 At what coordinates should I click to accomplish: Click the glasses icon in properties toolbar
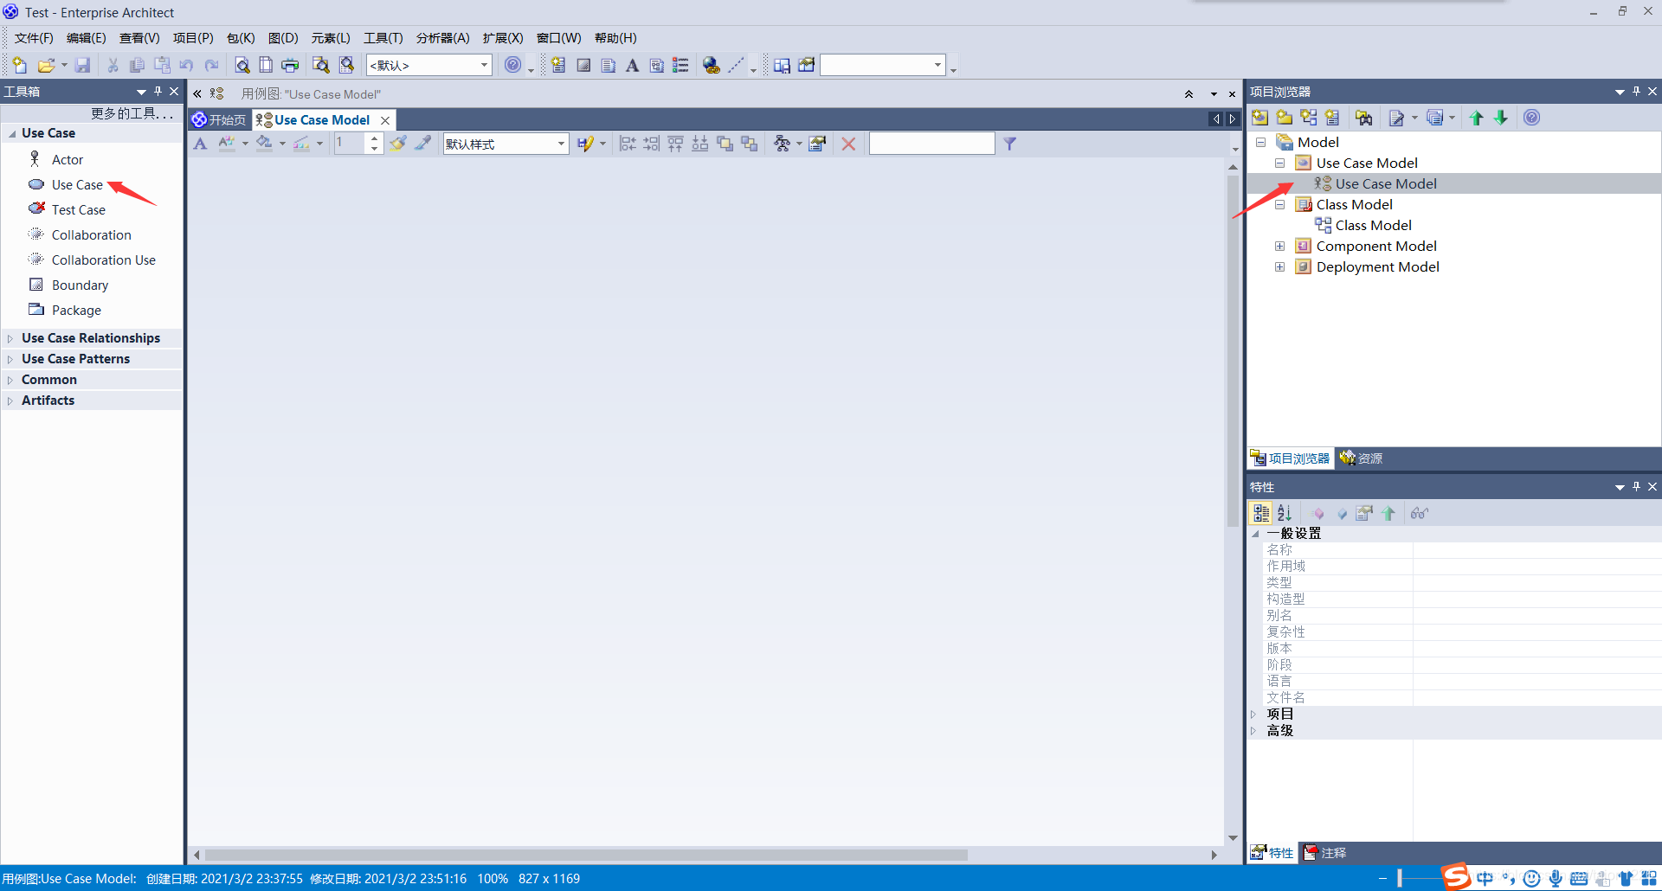pyautogui.click(x=1419, y=513)
